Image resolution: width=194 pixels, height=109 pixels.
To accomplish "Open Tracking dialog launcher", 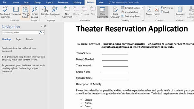I will tap(143, 21).
